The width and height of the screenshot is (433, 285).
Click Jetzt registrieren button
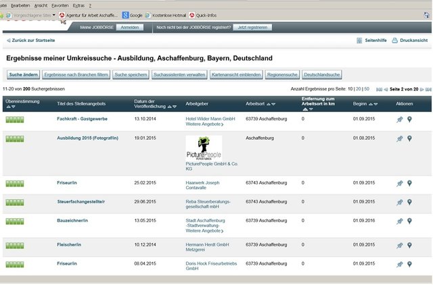point(252,28)
